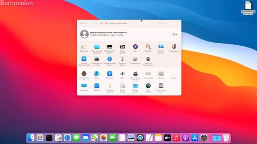Click the Вход sign-in button
This screenshot has height=144, width=257.
(x=175, y=34)
